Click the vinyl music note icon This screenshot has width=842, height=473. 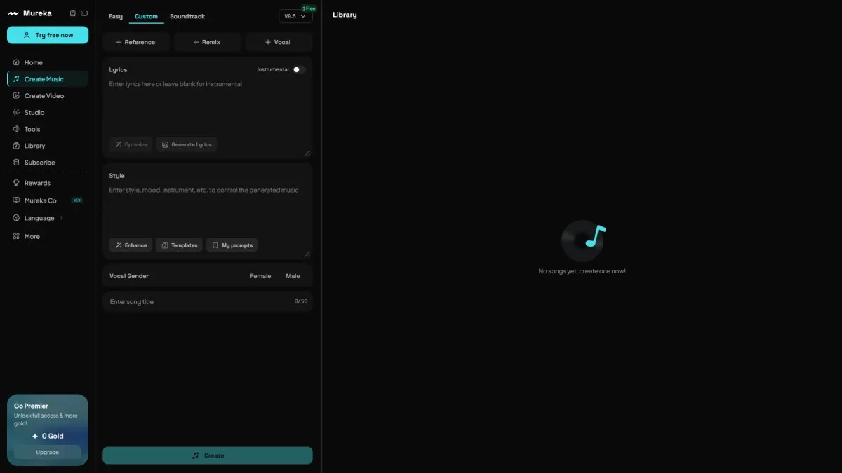pos(583,240)
